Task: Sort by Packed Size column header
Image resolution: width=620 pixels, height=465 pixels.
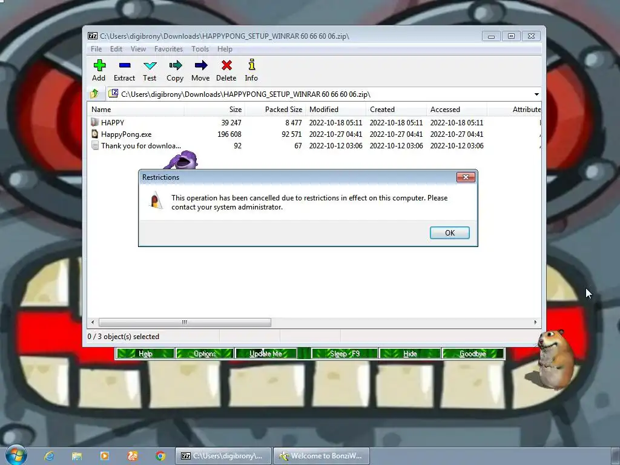Action: pyautogui.click(x=275, y=110)
